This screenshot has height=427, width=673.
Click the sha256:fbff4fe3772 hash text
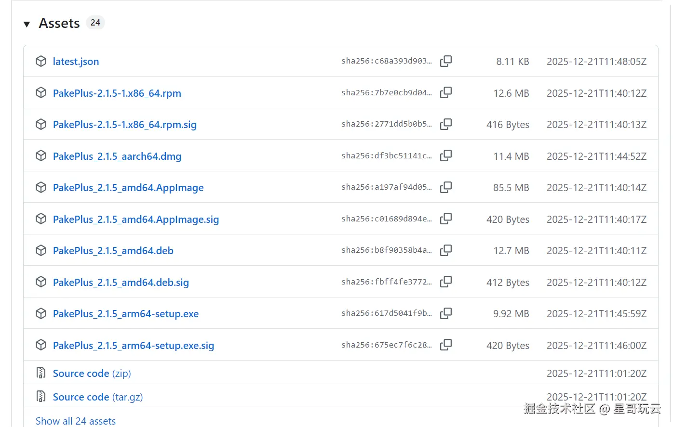[387, 282]
